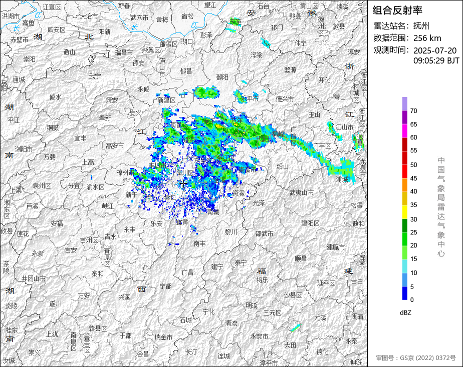
Task: Click the 大田 label
Action: point(290,345)
